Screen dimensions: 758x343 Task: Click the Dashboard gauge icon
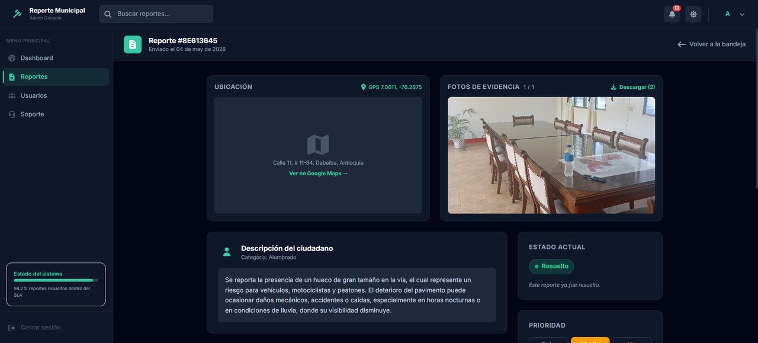tap(12, 58)
